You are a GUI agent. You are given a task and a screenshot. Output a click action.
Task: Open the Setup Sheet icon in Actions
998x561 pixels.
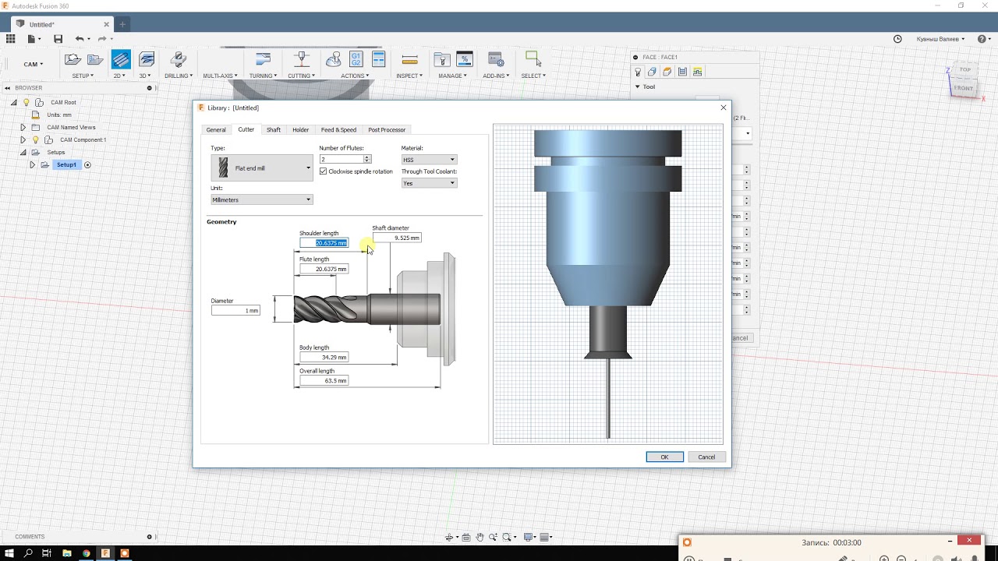(379, 59)
